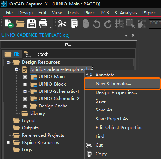Click the scissors Cut toolbar icon
161x159 pixels.
(63, 24)
